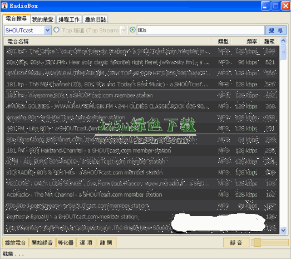Select the 181.FM Lite 80's row
The height and width of the screenshot is (259, 291).
coord(141,128)
